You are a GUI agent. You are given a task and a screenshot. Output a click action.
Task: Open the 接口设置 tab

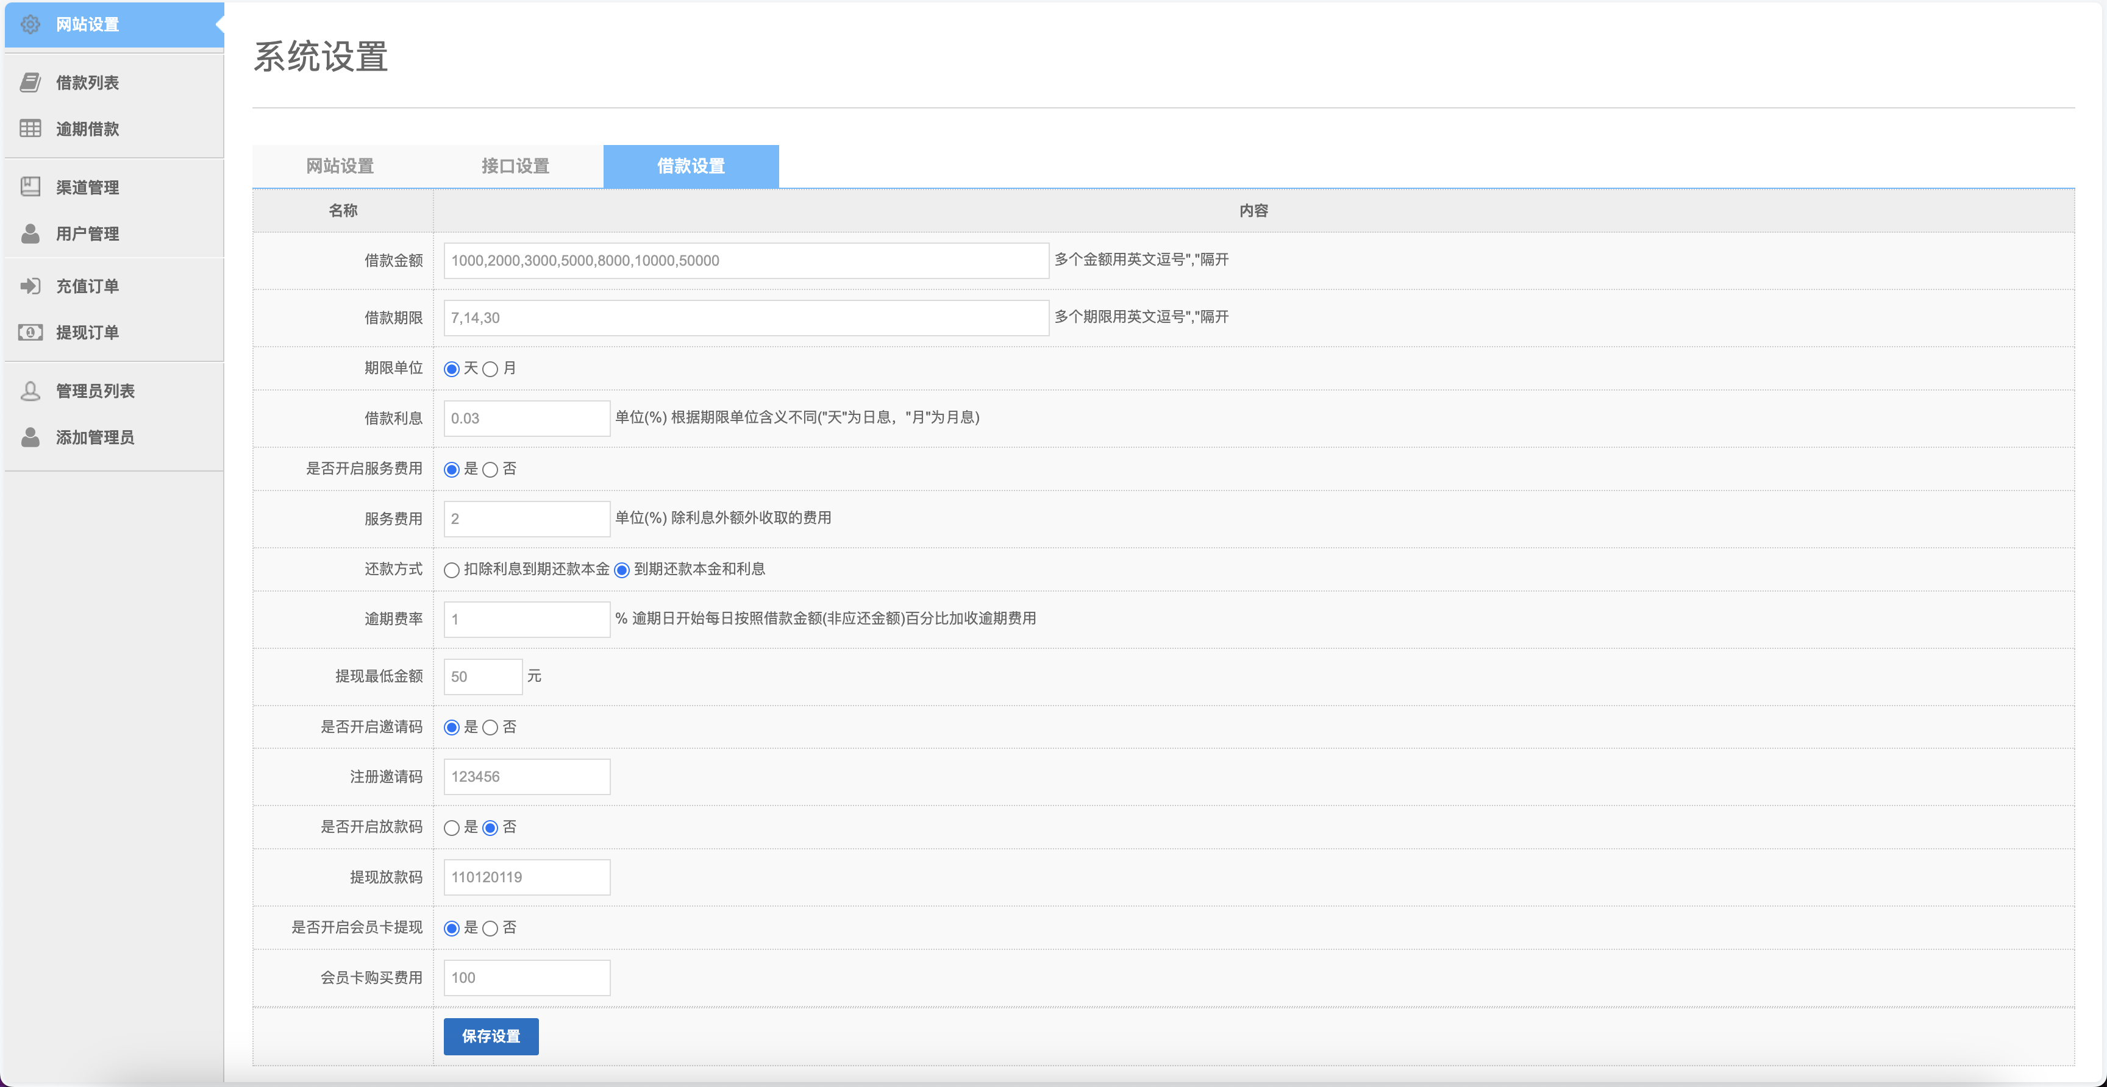(x=515, y=166)
